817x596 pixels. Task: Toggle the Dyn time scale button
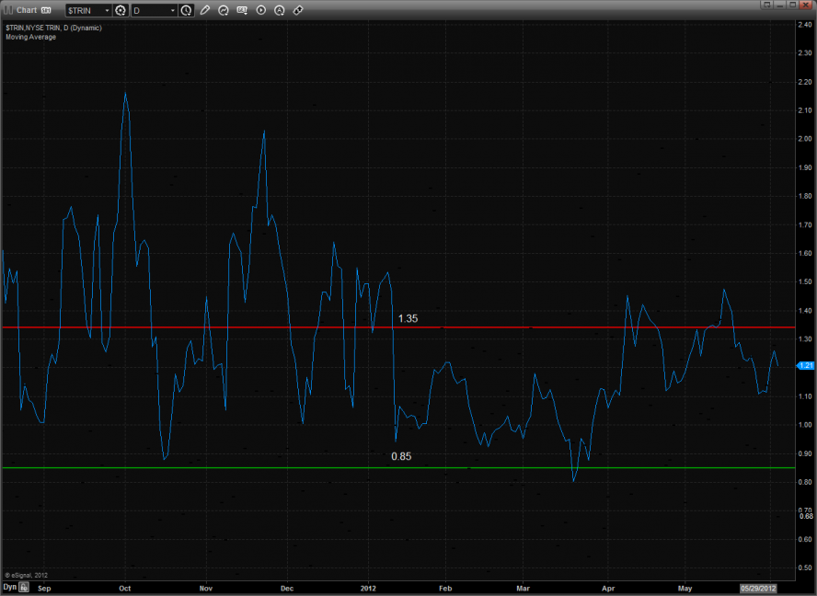[x=9, y=586]
